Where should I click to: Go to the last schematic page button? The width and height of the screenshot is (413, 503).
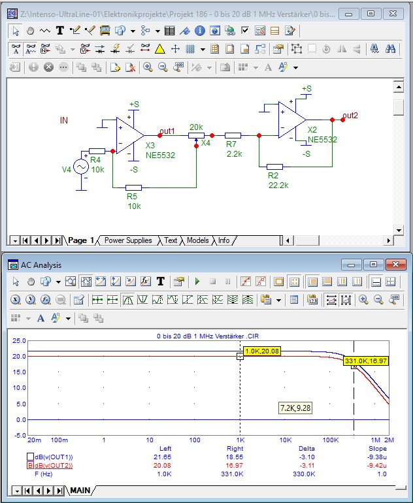coord(58,240)
